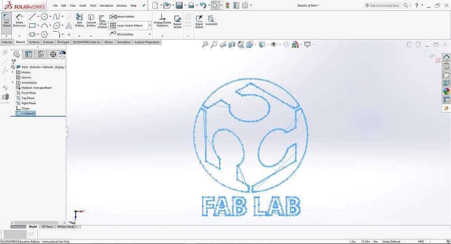Expand the Annotations tree node
The image size is (451, 244).
click(x=13, y=83)
